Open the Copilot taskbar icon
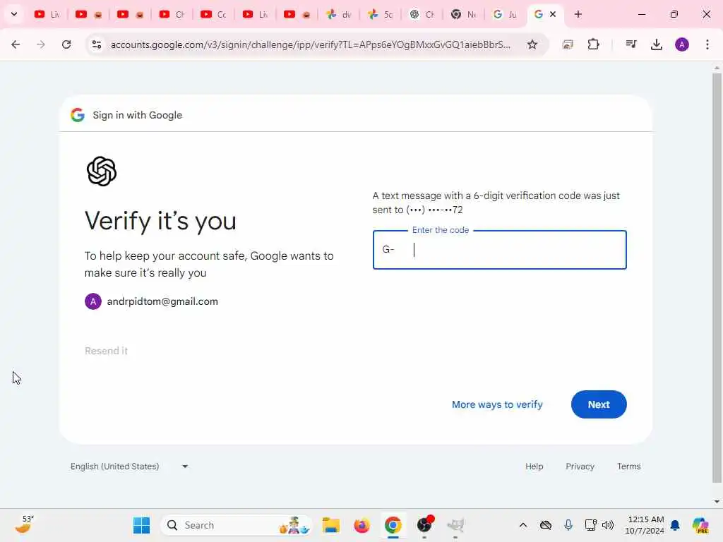This screenshot has width=723, height=542. [700, 525]
